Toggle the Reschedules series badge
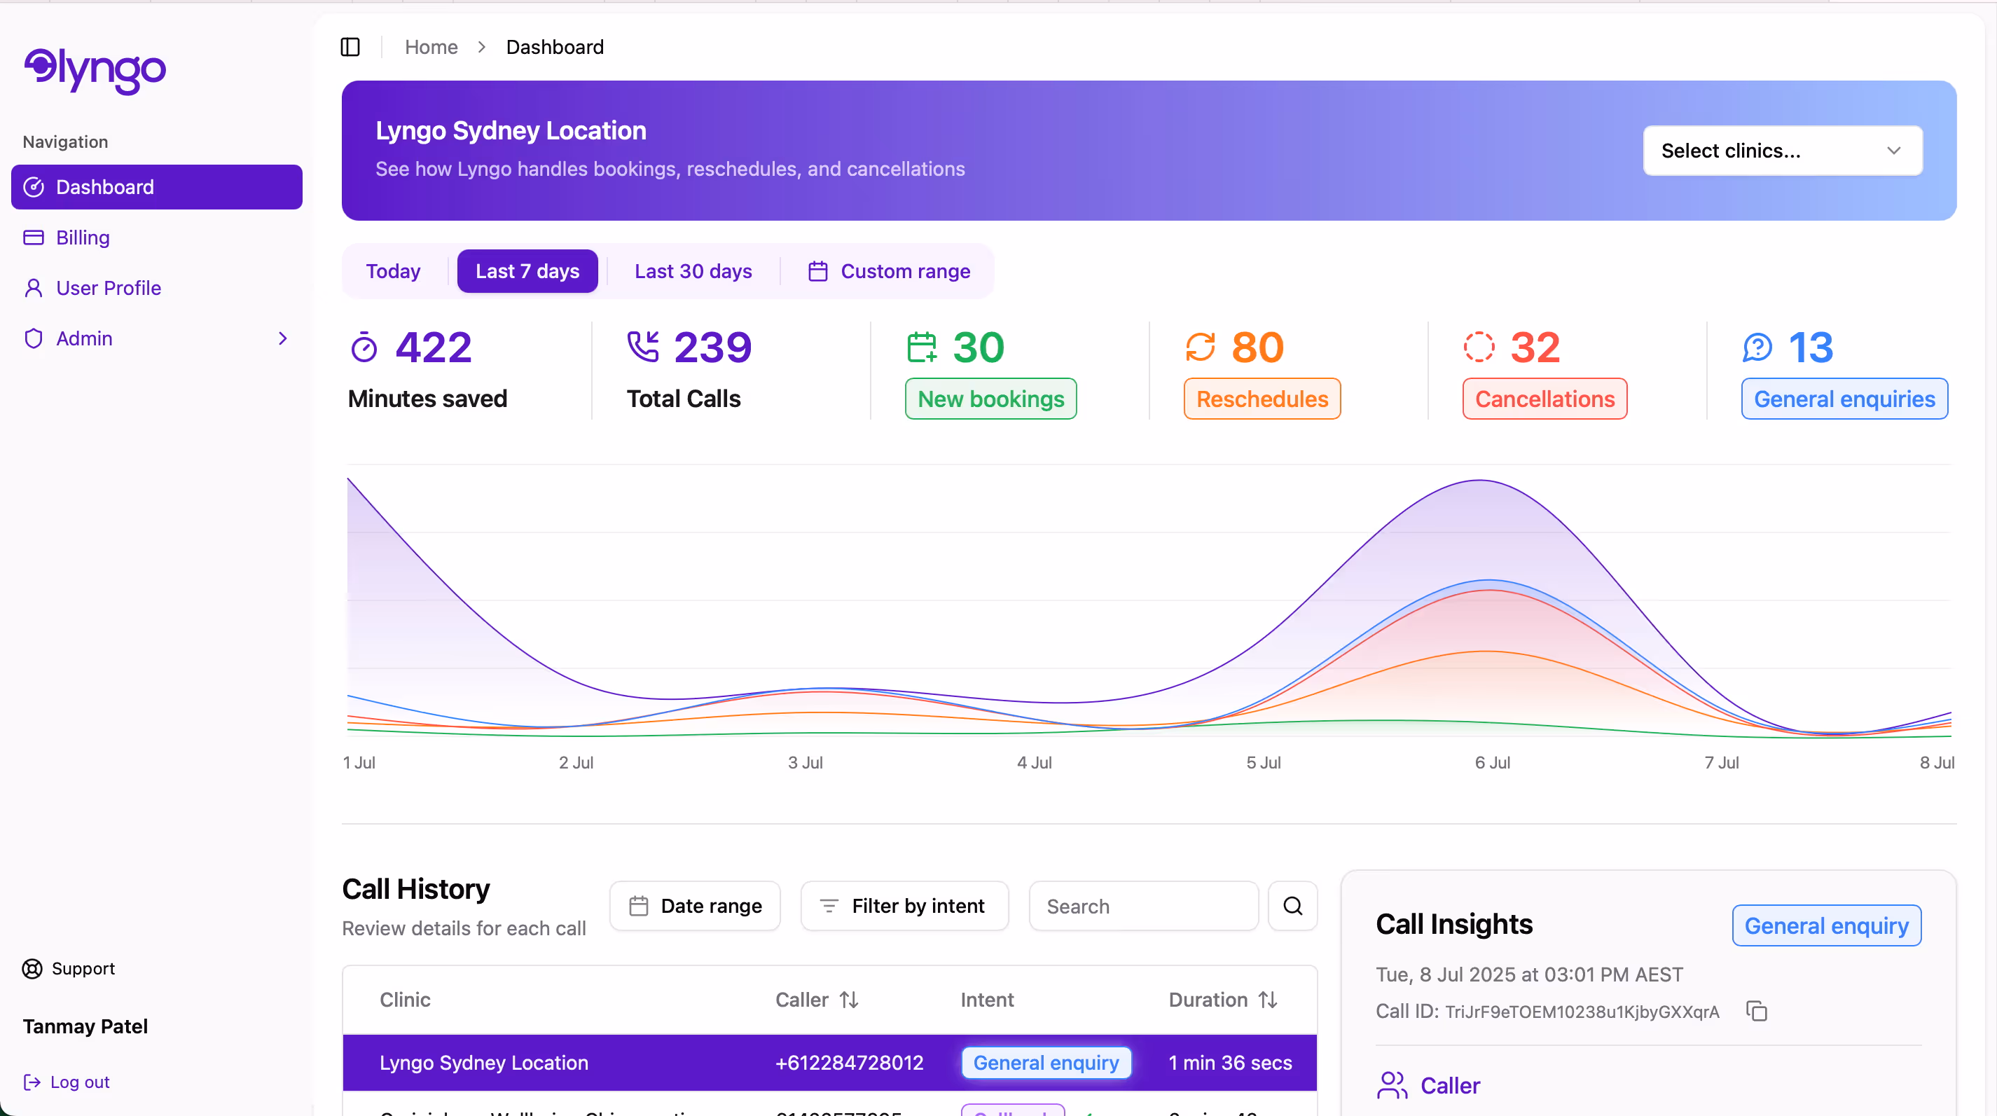Image resolution: width=1997 pixels, height=1116 pixels. pos(1262,399)
